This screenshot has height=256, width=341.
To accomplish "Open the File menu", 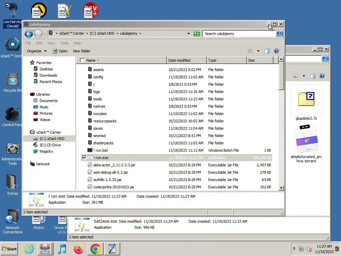I will click(28, 43).
